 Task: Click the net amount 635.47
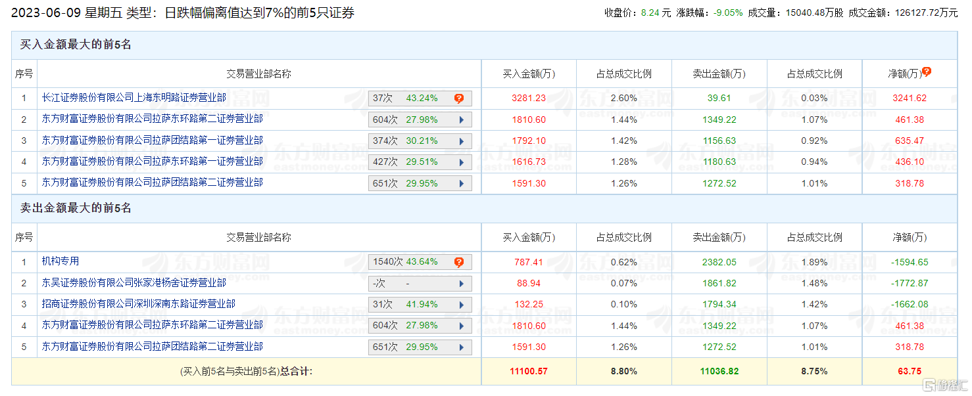(910, 141)
